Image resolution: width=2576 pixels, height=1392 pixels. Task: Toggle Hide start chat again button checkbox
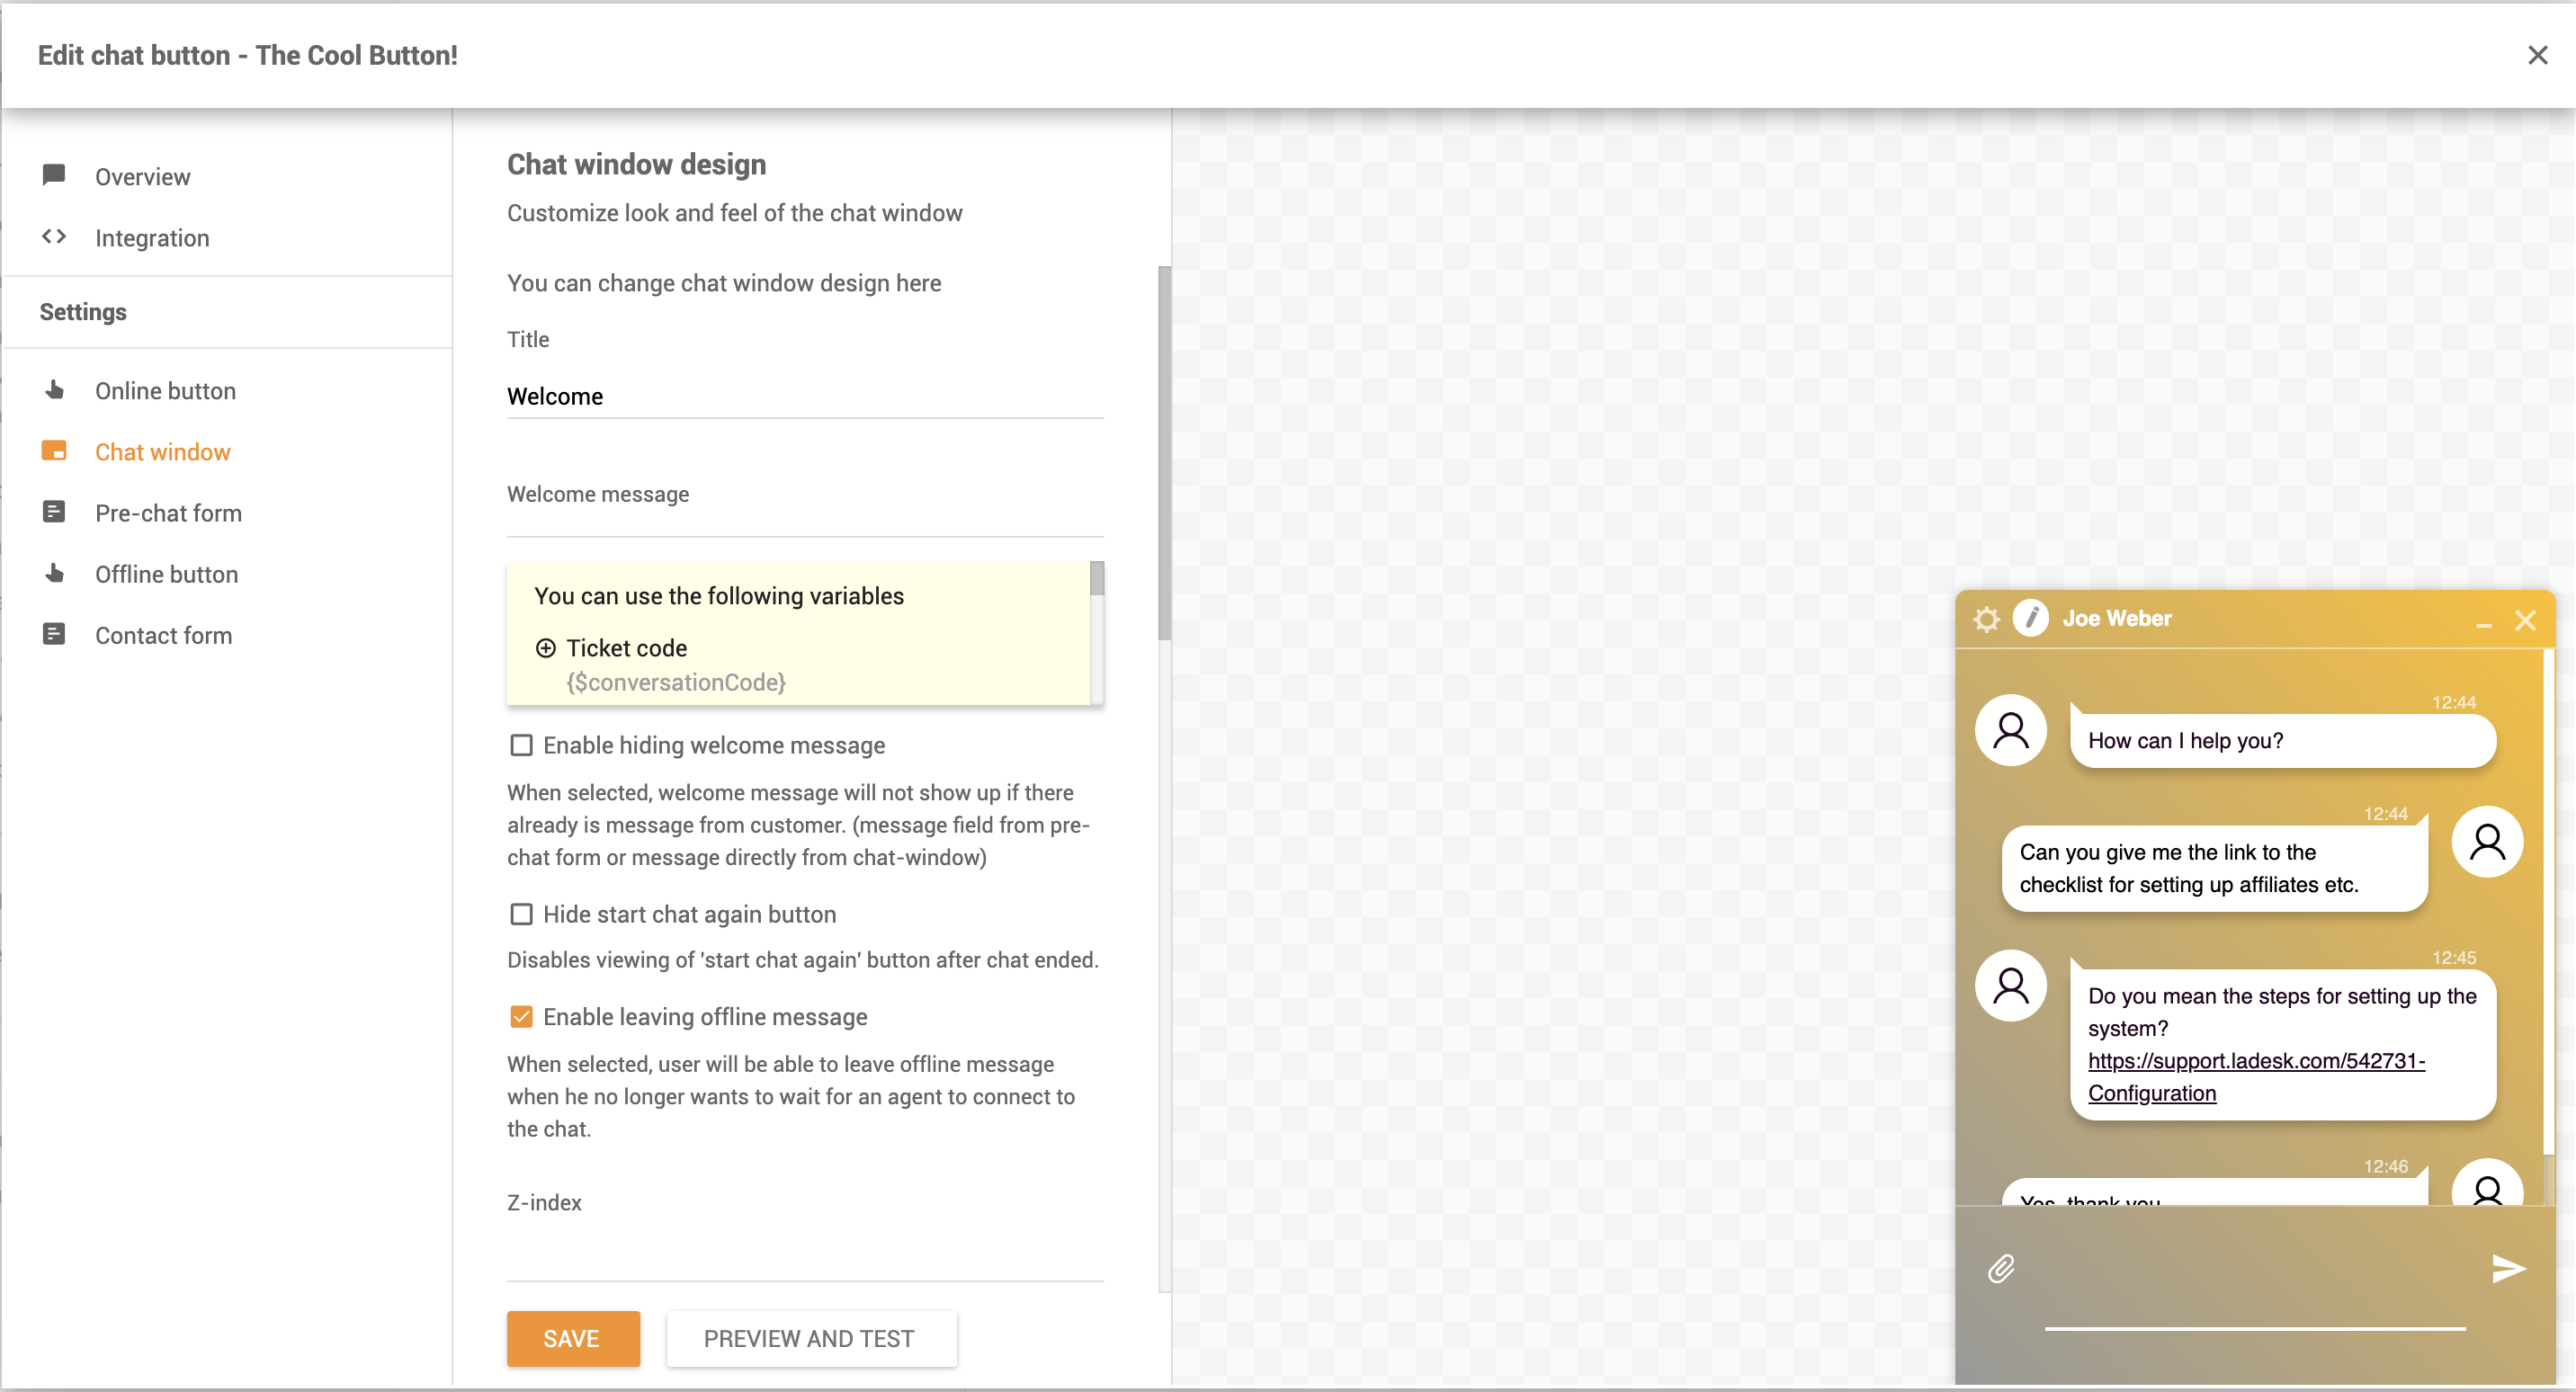pyautogui.click(x=519, y=914)
